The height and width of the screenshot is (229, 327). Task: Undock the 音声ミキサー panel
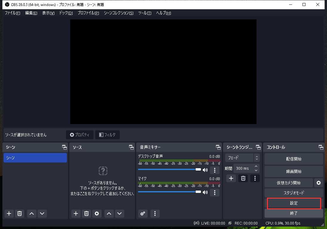(218, 147)
